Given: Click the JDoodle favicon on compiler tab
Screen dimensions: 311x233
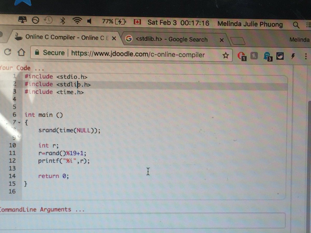Looking at the screenshot, I should pyautogui.click(x=18, y=37).
